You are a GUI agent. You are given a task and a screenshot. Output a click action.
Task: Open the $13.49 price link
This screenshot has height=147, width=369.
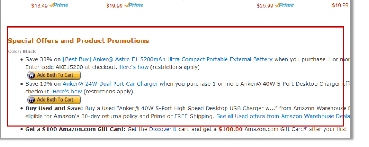point(40,6)
